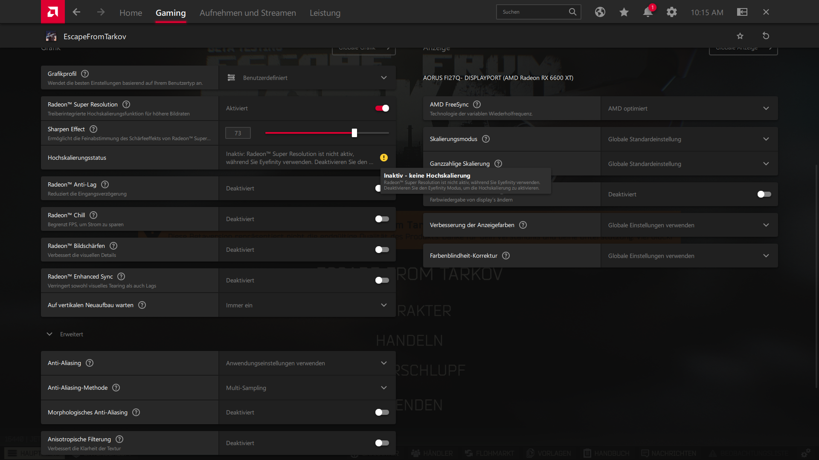
Task: Disable Radeon Super Resolution toggle
Action: pos(382,108)
